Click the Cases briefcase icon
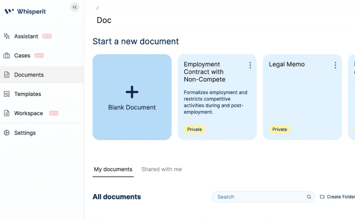 coord(7,56)
